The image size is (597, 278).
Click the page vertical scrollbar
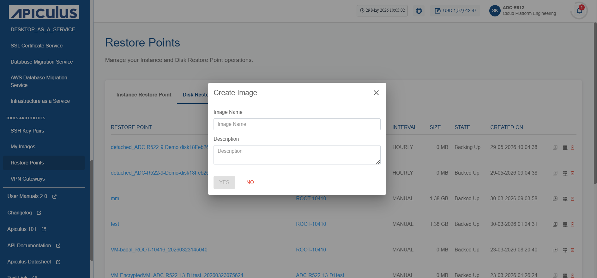click(595, 103)
